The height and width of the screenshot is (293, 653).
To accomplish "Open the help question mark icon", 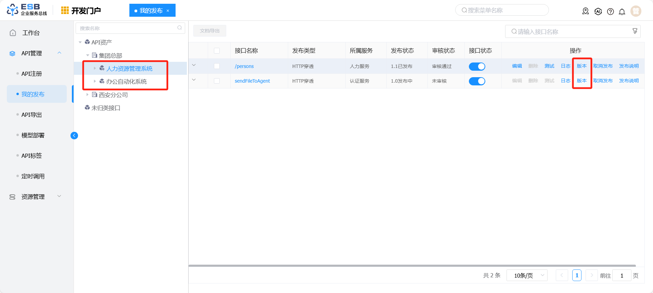I will point(610,12).
